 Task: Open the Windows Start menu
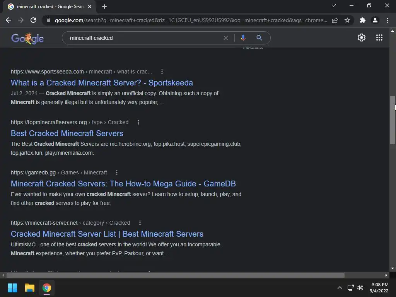tap(13, 288)
